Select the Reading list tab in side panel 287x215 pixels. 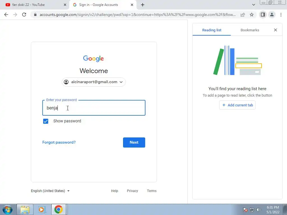pos(212,30)
